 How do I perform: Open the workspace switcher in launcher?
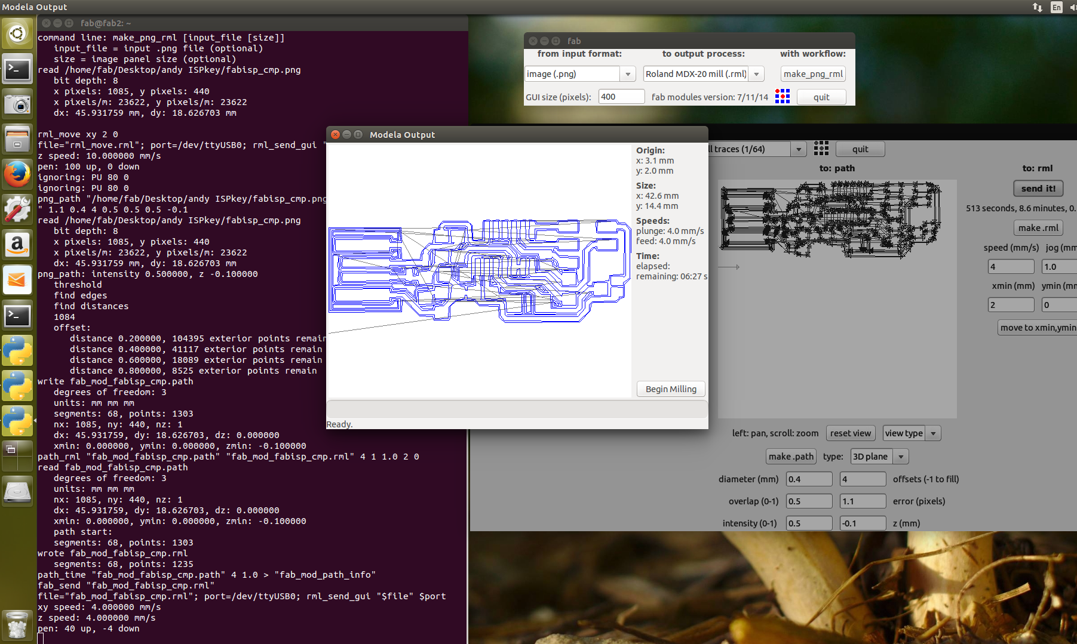(x=17, y=456)
